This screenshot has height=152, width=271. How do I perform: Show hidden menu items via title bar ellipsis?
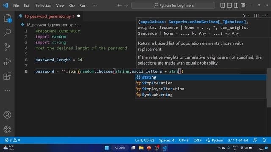[x=94, y=5]
